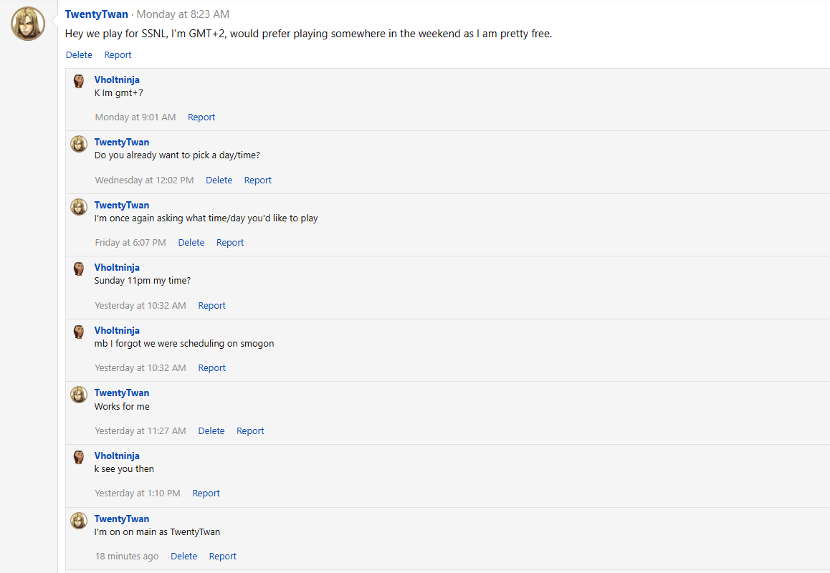830x573 pixels.
Task: Open Vholtninja's avatar beside "K Im gmt+7"
Action: pos(79,81)
